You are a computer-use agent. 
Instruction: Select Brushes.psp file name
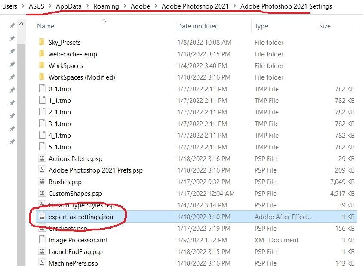(65, 182)
